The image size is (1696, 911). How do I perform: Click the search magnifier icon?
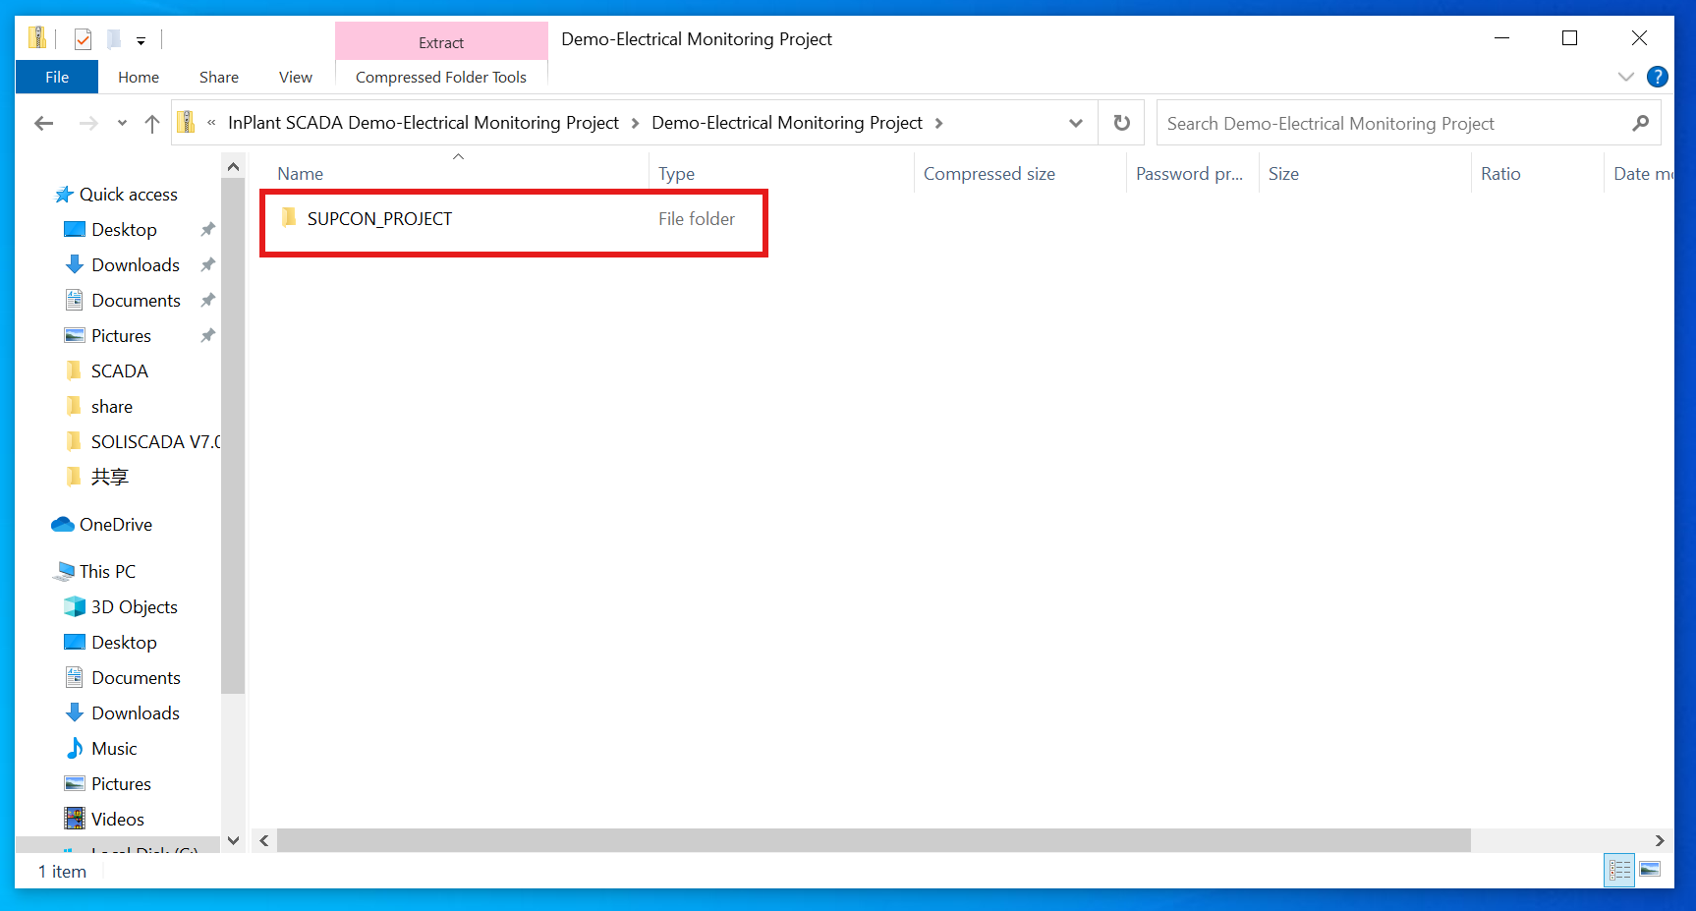(1640, 123)
